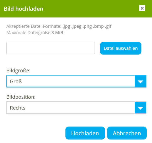Click the Maximale Dateigröße text
152x143 pixels.
[x=28, y=32]
